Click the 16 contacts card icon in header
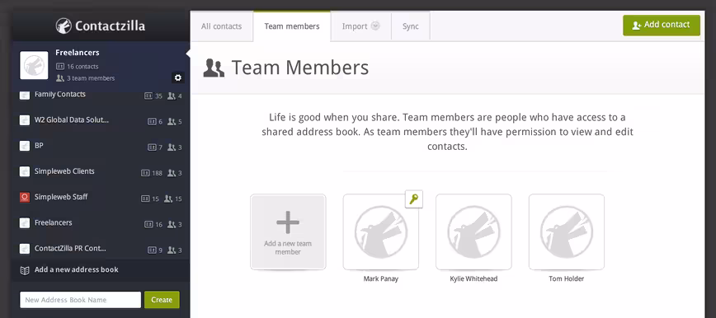This screenshot has width=716, height=318. click(60, 67)
